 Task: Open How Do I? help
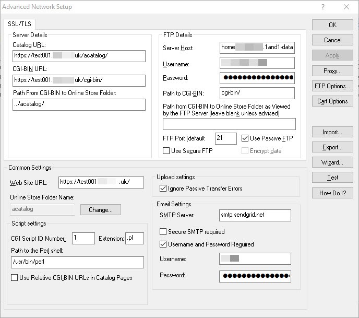(x=332, y=193)
